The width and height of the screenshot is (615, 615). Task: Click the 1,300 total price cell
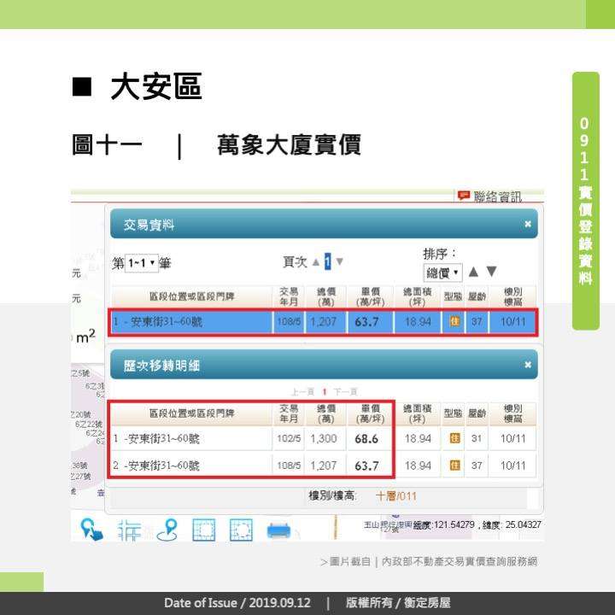click(x=324, y=438)
